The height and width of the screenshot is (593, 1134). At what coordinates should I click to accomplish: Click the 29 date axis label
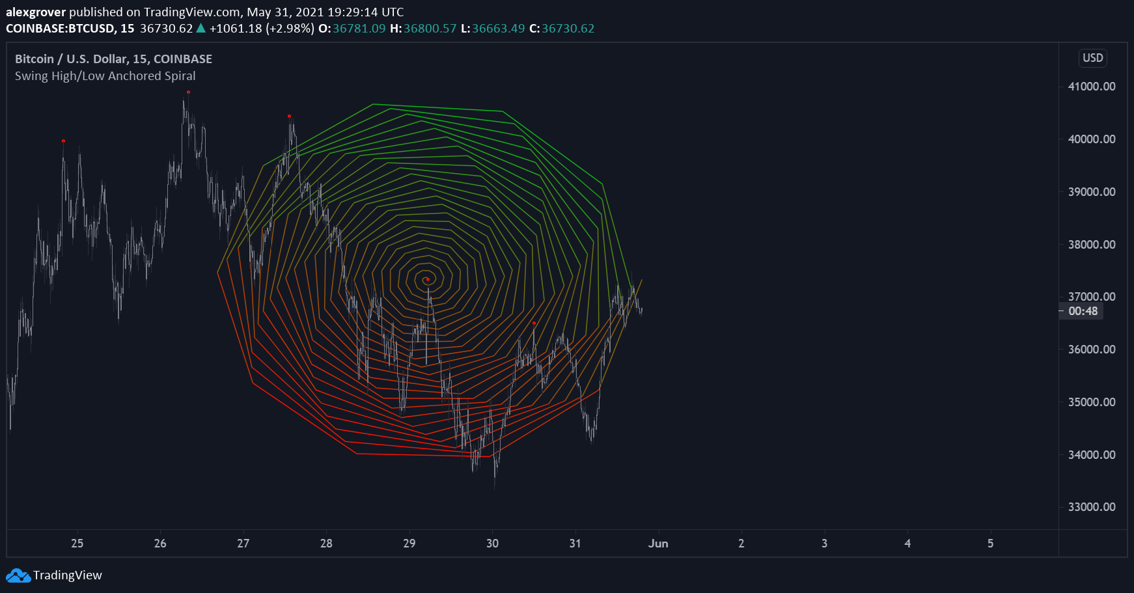pos(409,544)
